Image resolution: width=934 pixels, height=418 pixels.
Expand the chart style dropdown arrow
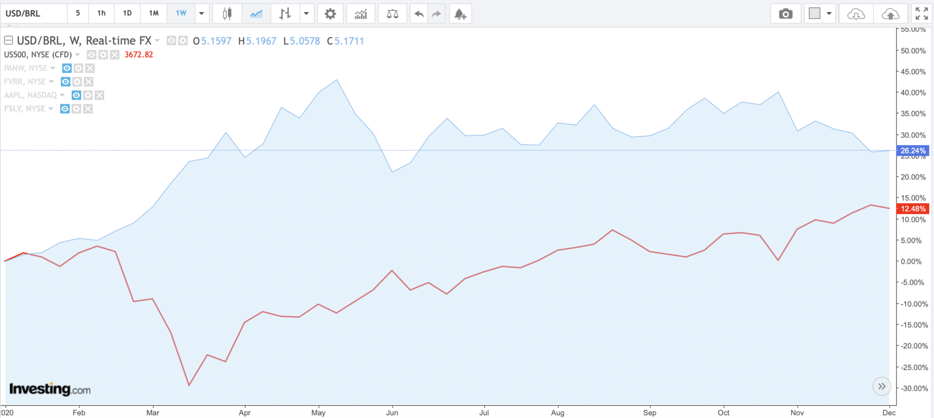306,14
